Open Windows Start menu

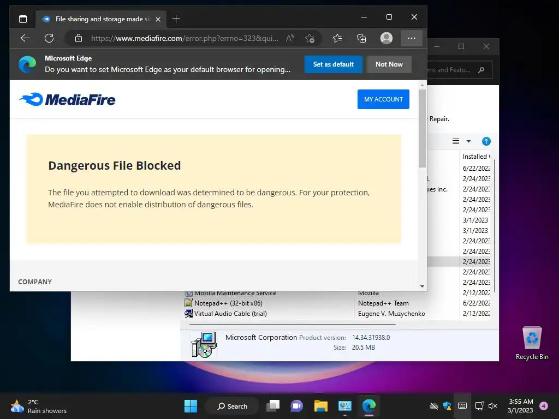click(x=191, y=406)
